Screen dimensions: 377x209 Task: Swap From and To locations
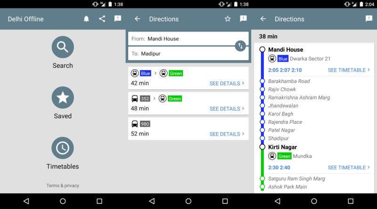tap(240, 46)
